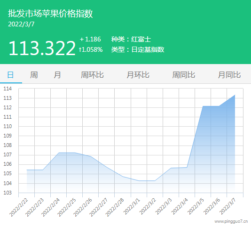Click the +1.186 change value
The width and height of the screenshot is (251, 227).
[x=90, y=39]
